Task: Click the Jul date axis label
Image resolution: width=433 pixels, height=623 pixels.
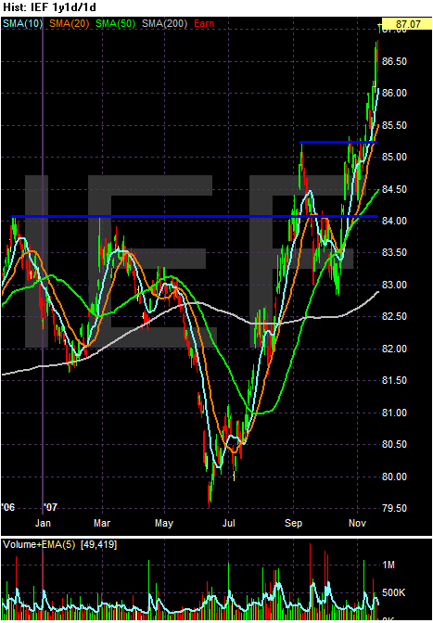Action: point(228,523)
